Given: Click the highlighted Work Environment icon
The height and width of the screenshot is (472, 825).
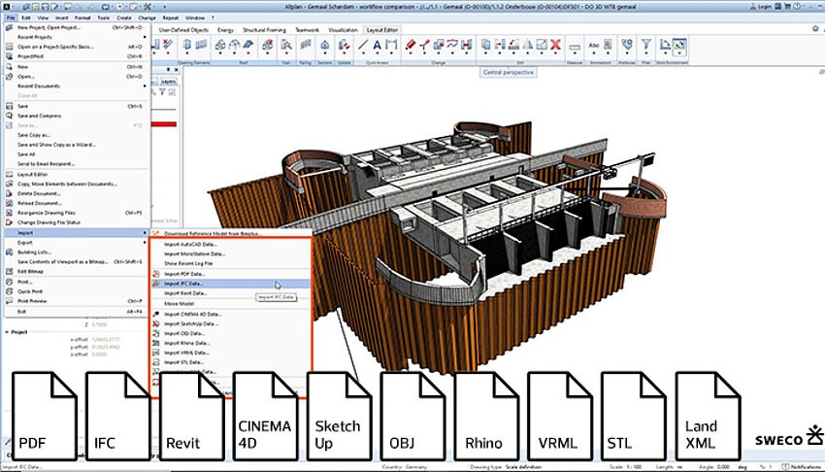Looking at the screenshot, I should click(679, 45).
